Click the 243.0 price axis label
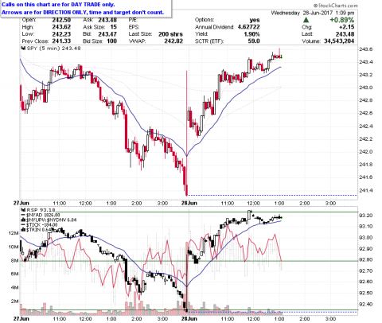 click(x=365, y=88)
